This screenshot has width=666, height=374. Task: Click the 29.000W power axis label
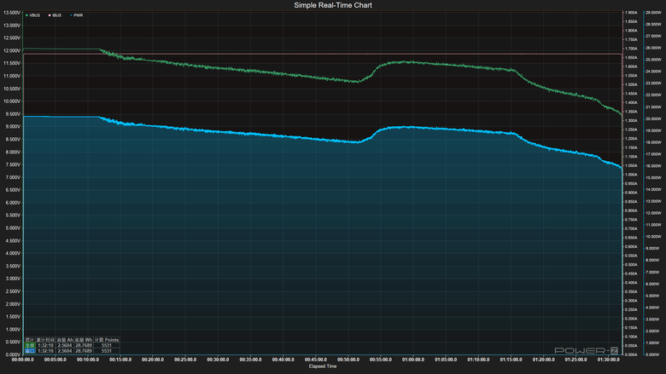tap(653, 13)
